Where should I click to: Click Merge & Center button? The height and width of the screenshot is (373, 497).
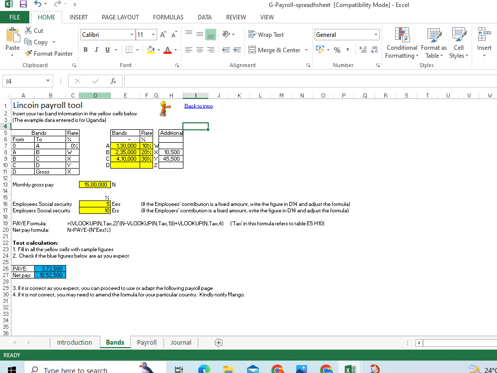274,50
